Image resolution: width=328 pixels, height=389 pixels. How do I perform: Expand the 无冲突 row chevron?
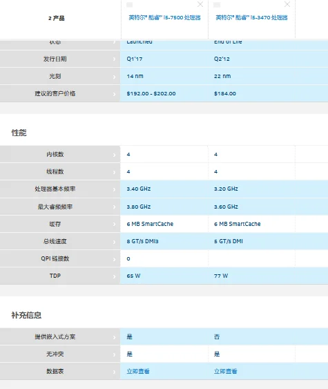tap(115, 354)
